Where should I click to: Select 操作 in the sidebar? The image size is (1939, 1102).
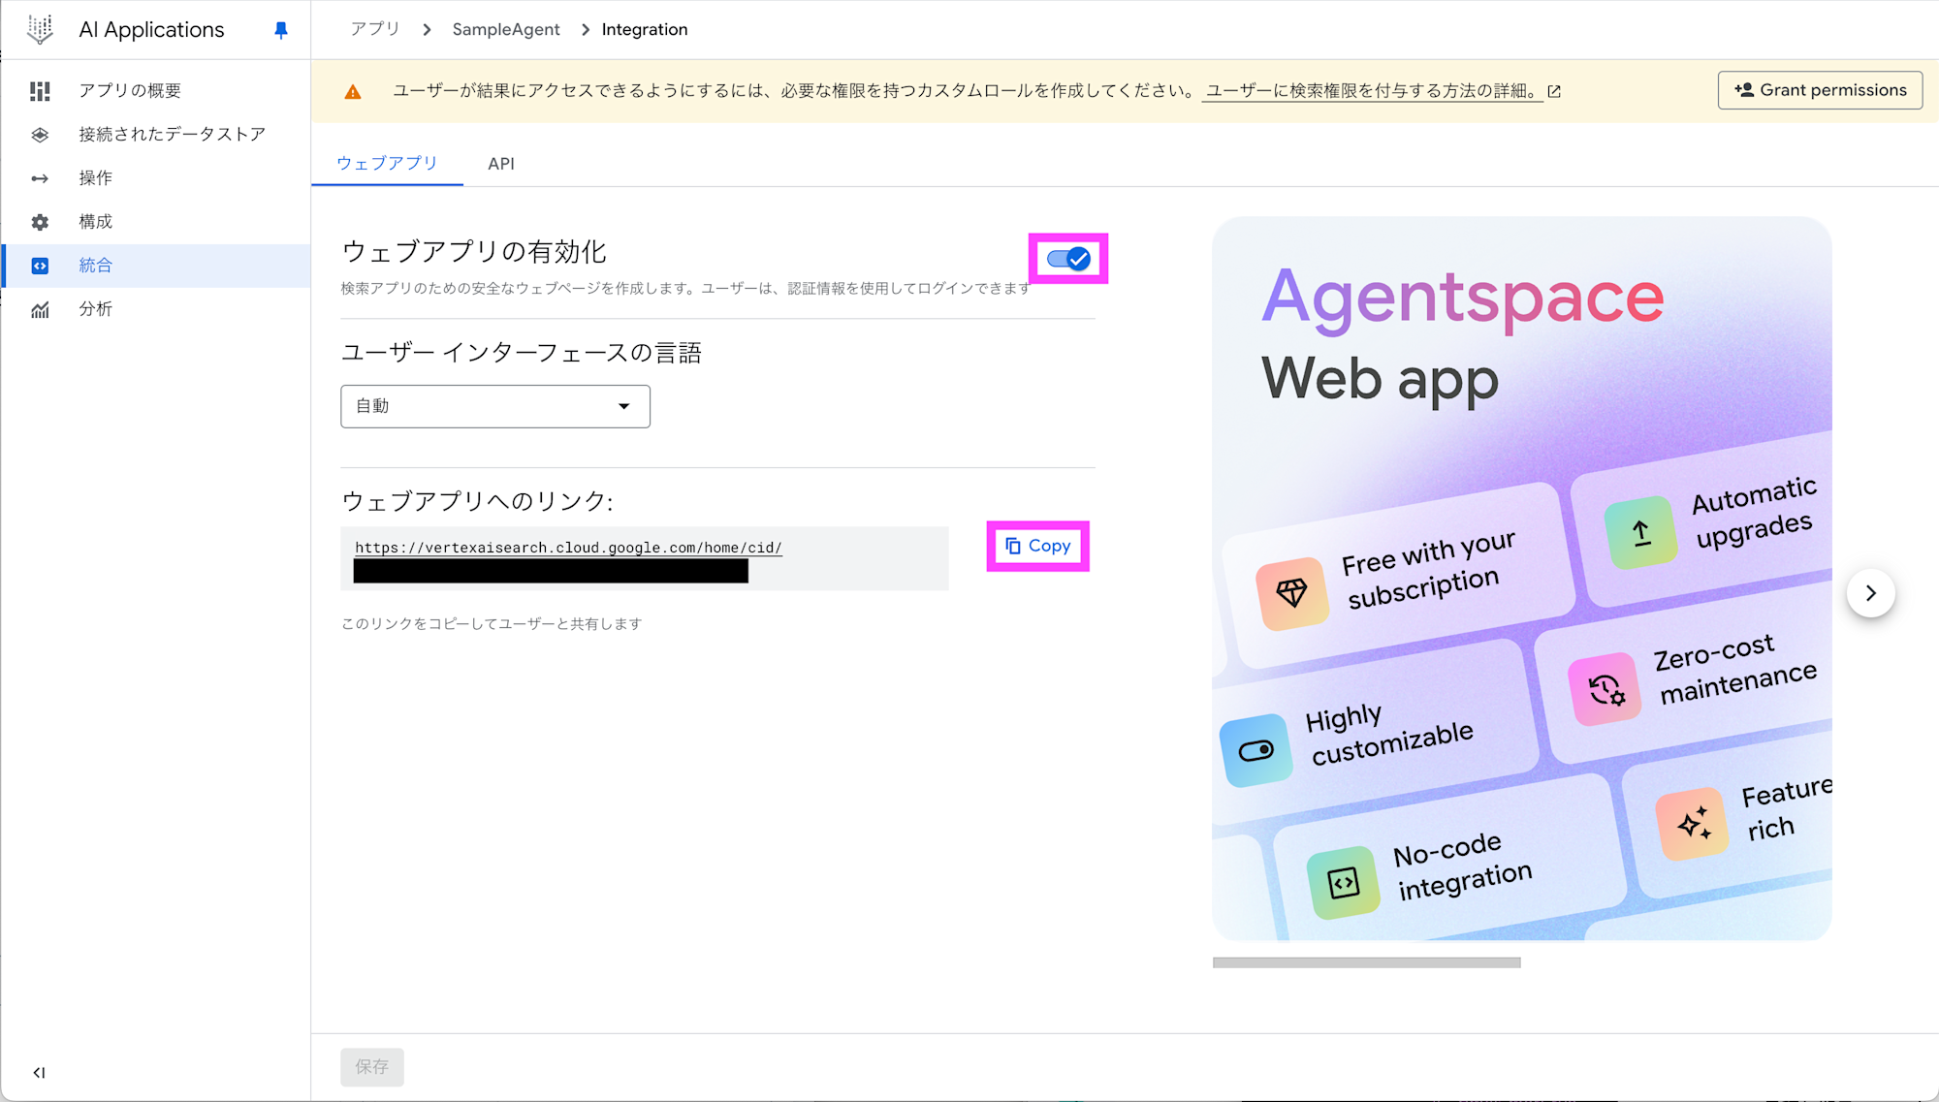click(x=156, y=177)
